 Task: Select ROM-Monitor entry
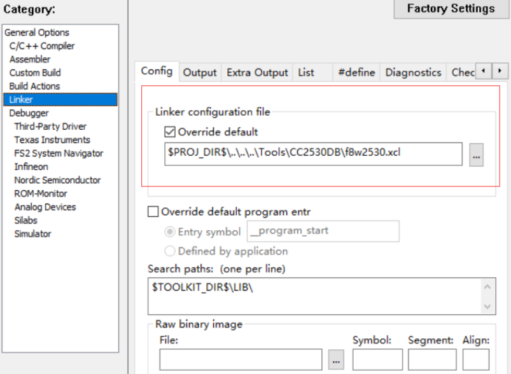[x=41, y=193]
